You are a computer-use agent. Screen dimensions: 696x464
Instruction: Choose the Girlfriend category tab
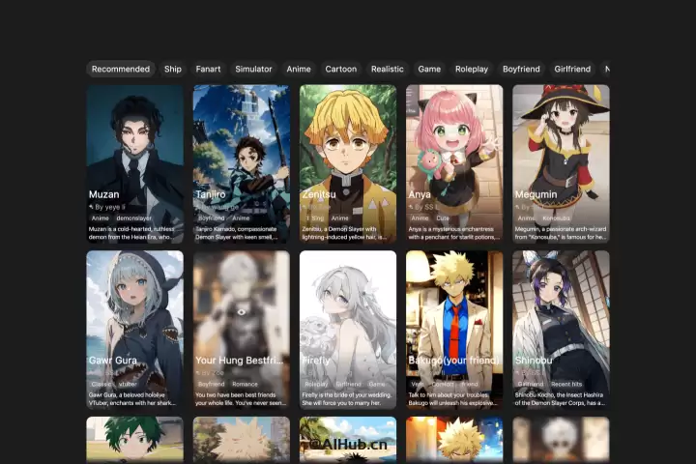point(572,69)
